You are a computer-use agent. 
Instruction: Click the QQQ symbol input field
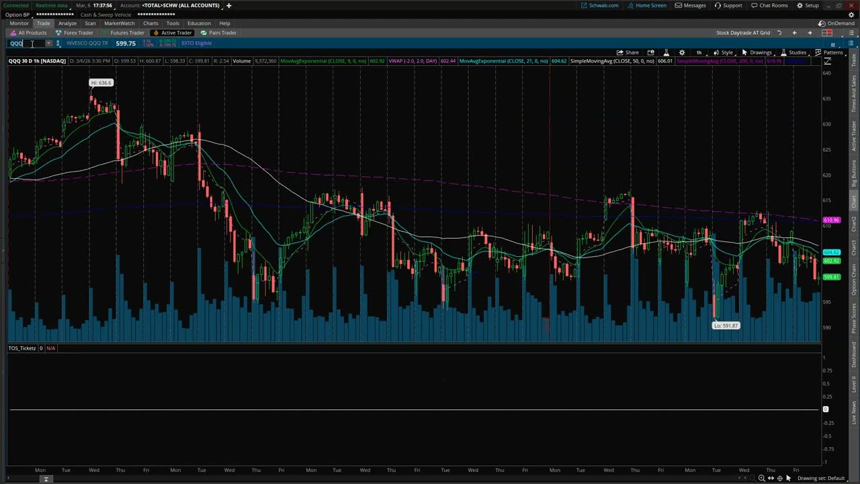[26, 44]
